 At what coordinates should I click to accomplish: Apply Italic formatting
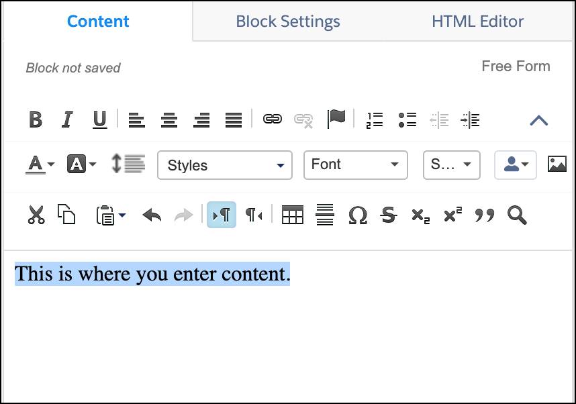tap(67, 119)
